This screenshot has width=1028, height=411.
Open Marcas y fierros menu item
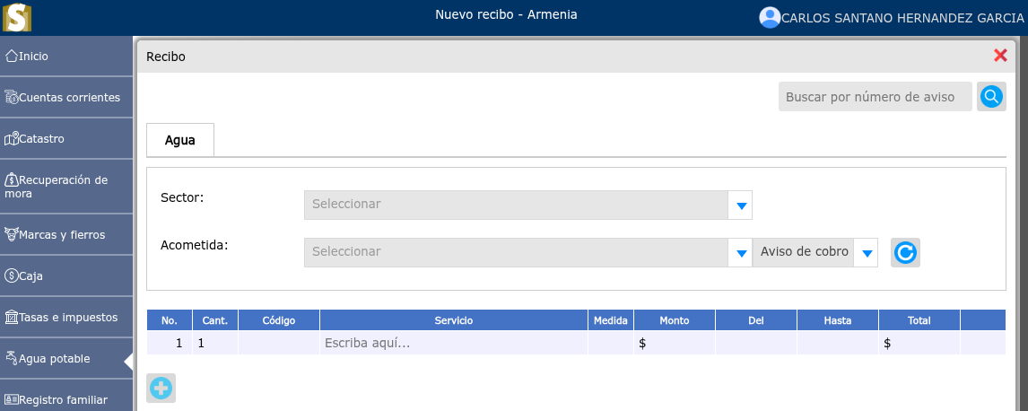[66, 235]
